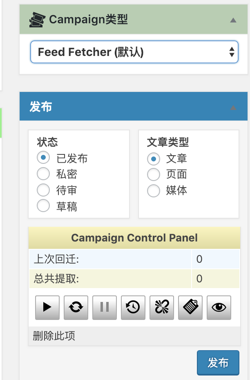Click the Campaign类型 tickets icon
The height and width of the screenshot is (380, 250).
(x=37, y=20)
